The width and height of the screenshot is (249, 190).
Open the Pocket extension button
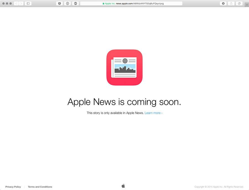[x=59, y=4]
